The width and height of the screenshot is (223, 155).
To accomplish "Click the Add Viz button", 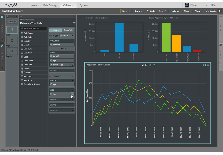I will (174, 11).
